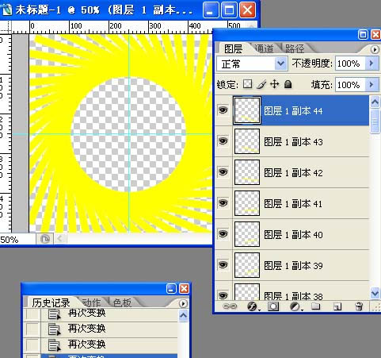The width and height of the screenshot is (381, 358).
Task: Click thumbnail of 图层 1 副本 40
Action: (x=247, y=234)
